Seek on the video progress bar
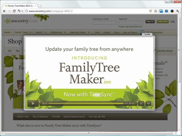The height and width of the screenshot is (136, 182). coord(88,103)
